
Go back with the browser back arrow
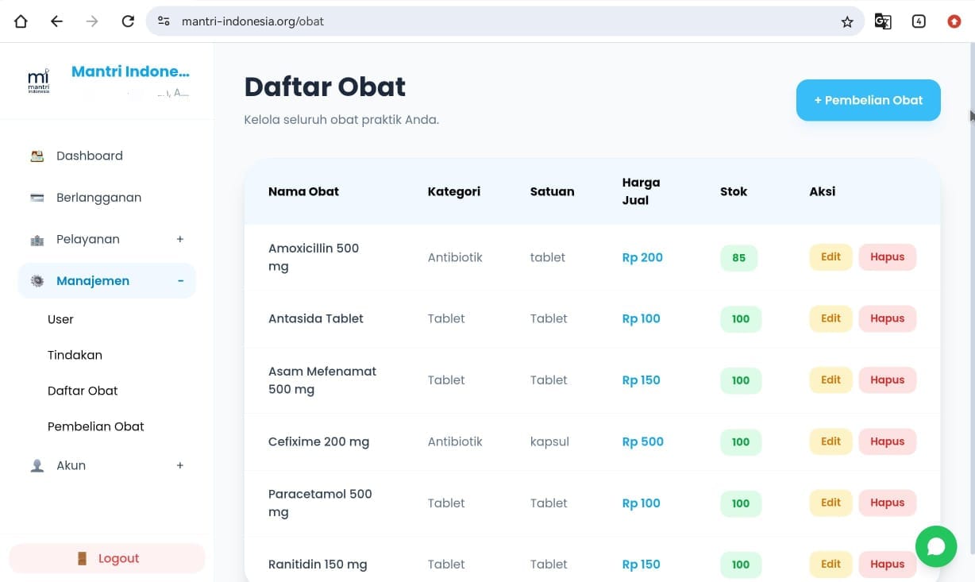coord(56,21)
